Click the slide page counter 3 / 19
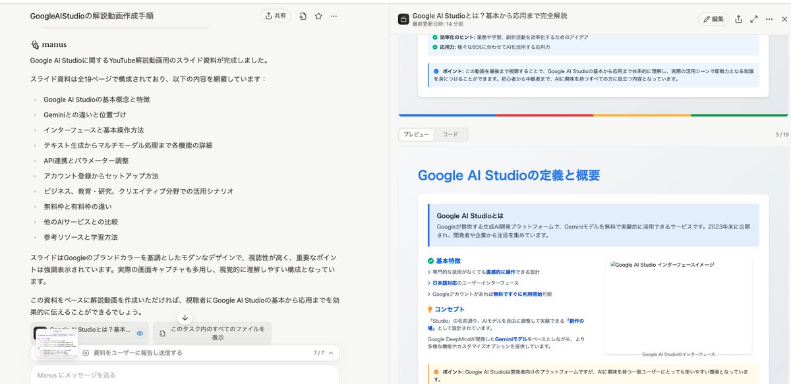The width and height of the screenshot is (791, 384). coord(782,135)
